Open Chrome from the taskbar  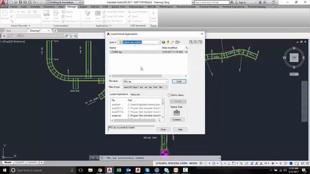100,170
